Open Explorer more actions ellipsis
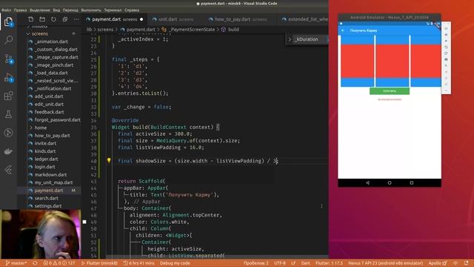 (x=76, y=19)
